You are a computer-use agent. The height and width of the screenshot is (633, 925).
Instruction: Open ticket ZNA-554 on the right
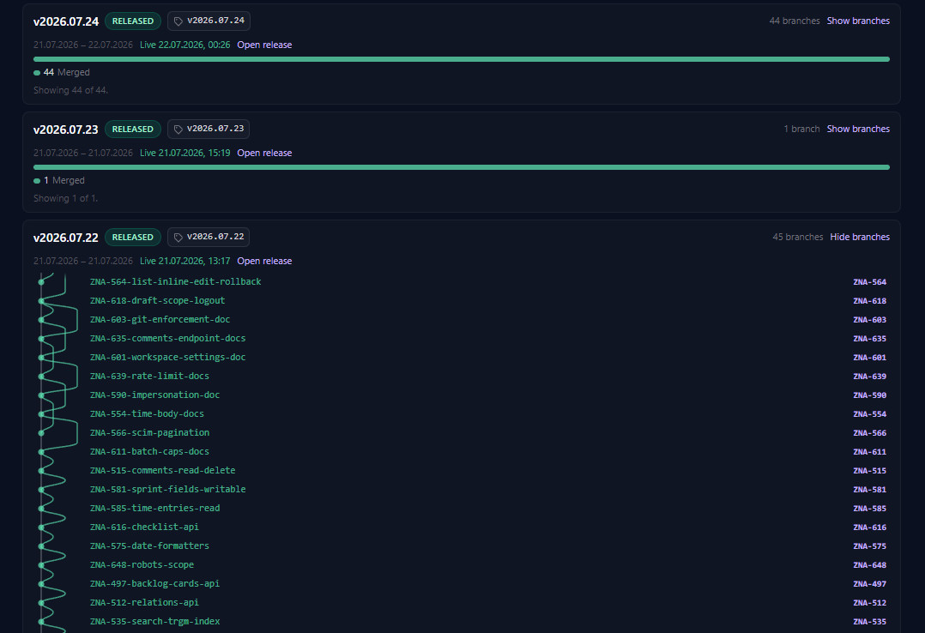869,414
